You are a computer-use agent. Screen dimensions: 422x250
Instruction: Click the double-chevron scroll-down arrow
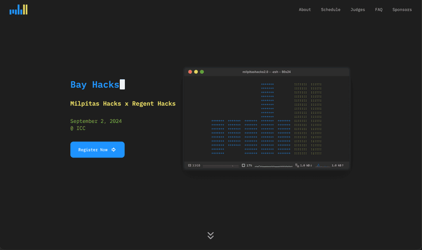(x=210, y=235)
